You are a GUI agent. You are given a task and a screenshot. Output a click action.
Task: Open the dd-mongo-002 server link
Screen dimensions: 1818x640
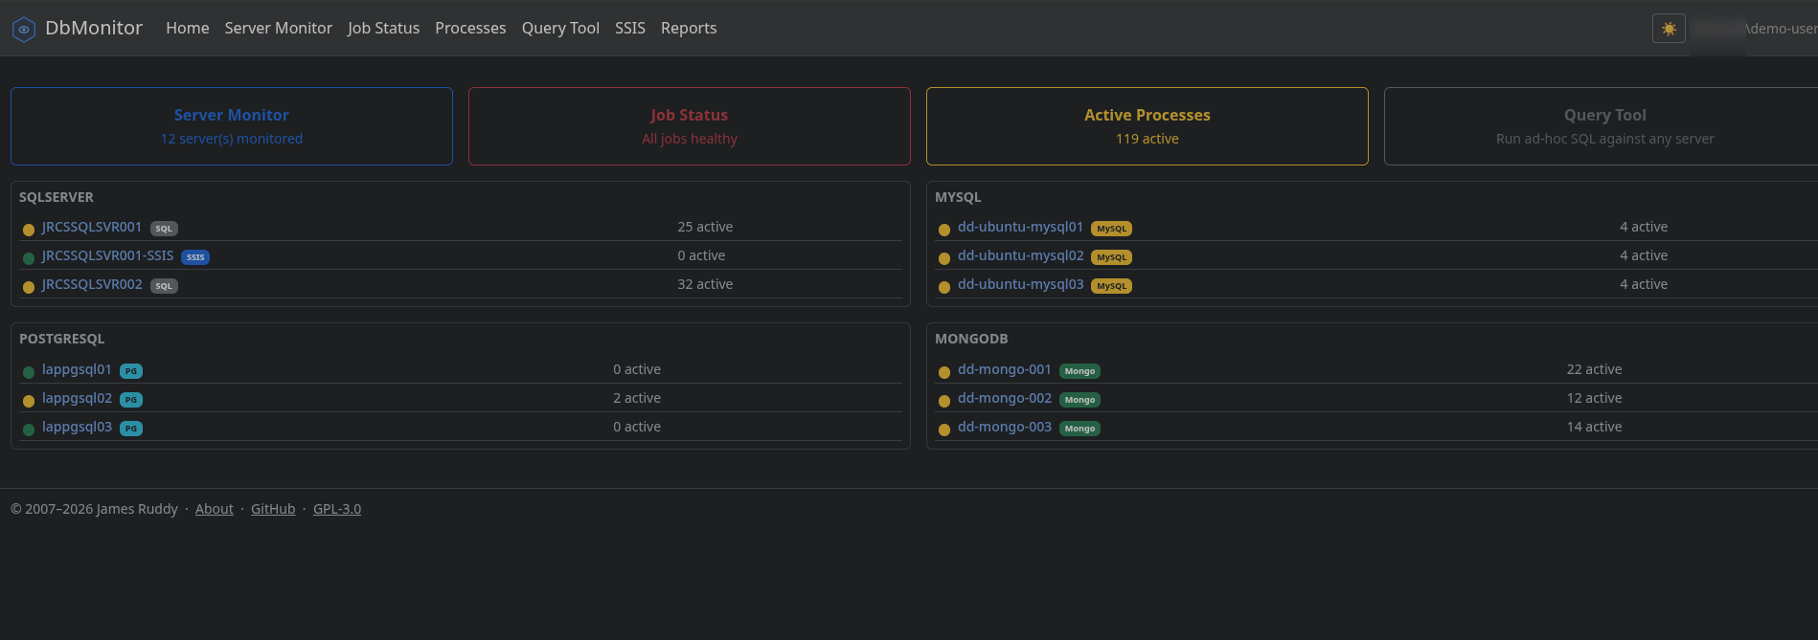tap(1005, 399)
